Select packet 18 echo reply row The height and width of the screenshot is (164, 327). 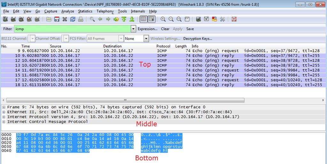pos(163,85)
